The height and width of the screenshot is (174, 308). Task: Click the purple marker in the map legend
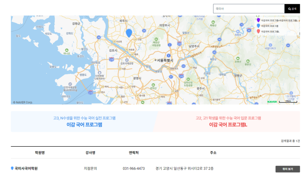tap(258, 20)
